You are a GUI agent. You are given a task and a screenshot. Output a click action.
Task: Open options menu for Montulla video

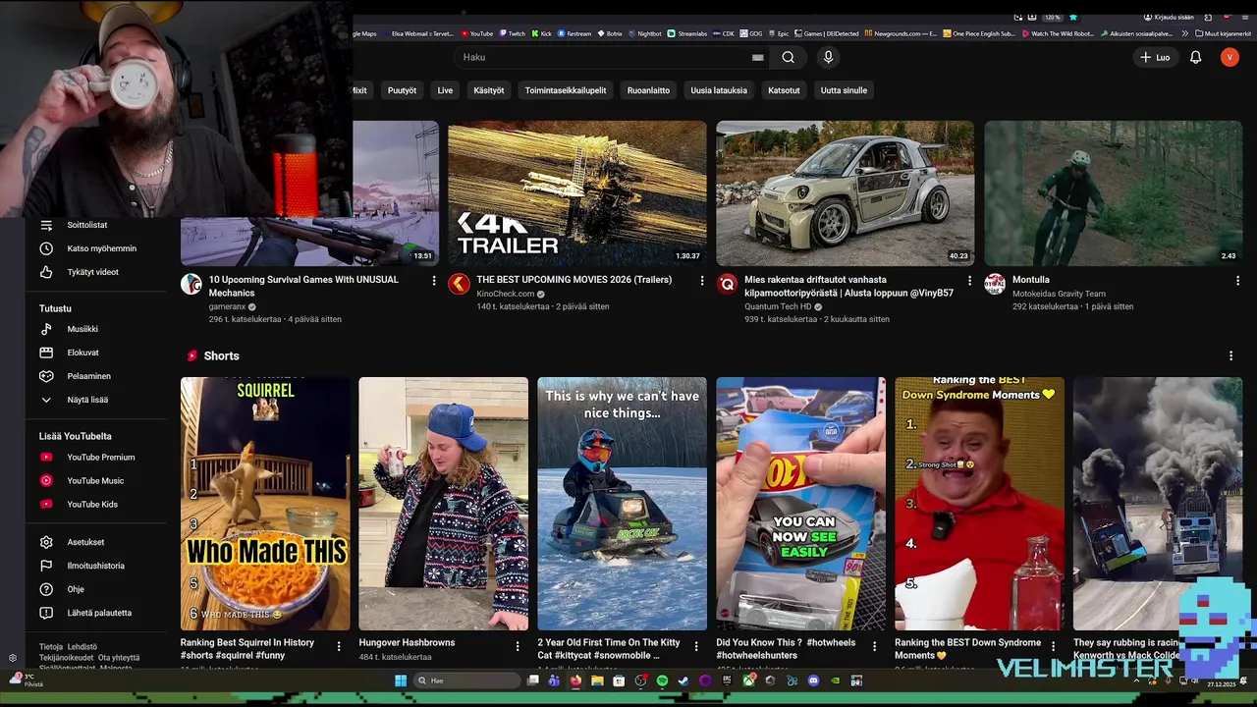[1237, 281]
